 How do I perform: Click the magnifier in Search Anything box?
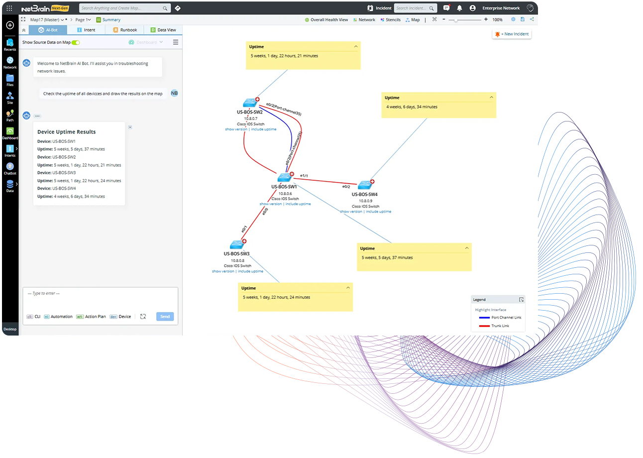point(165,8)
